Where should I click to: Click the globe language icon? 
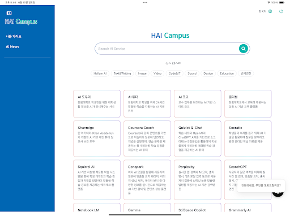270,11
